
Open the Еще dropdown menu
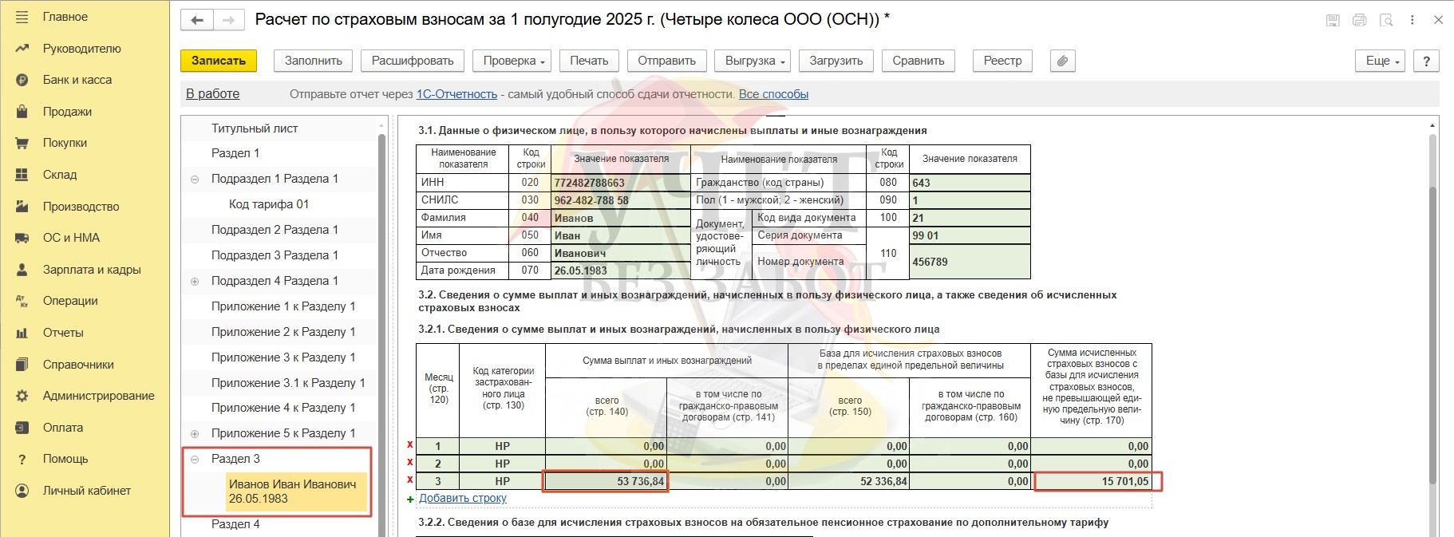(1380, 61)
